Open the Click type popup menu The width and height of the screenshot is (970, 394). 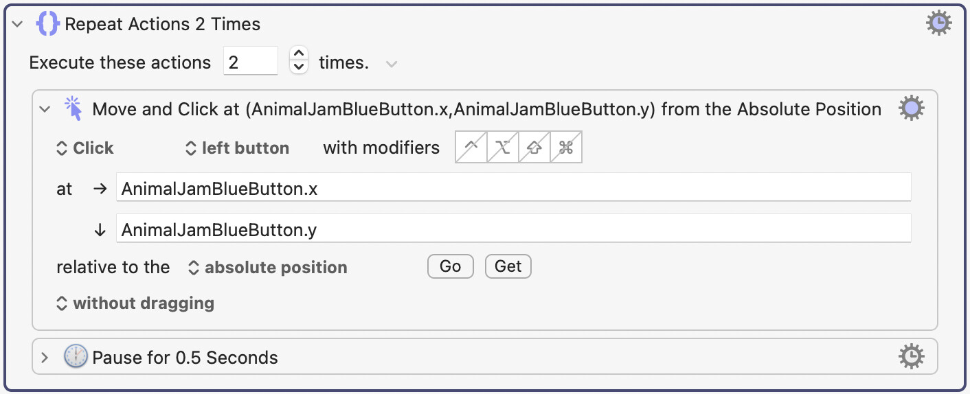click(x=85, y=148)
